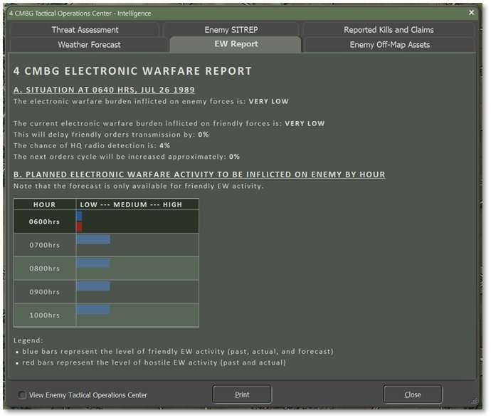Open the Enemy Off-Map Assets tab
The width and height of the screenshot is (491, 418).
[389, 44]
